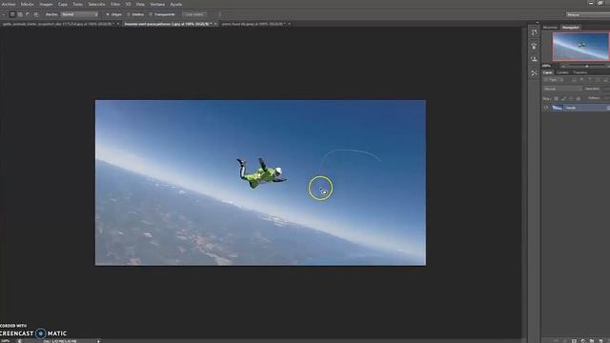Open the 3D menu
610x343 pixels.
coord(128,4)
